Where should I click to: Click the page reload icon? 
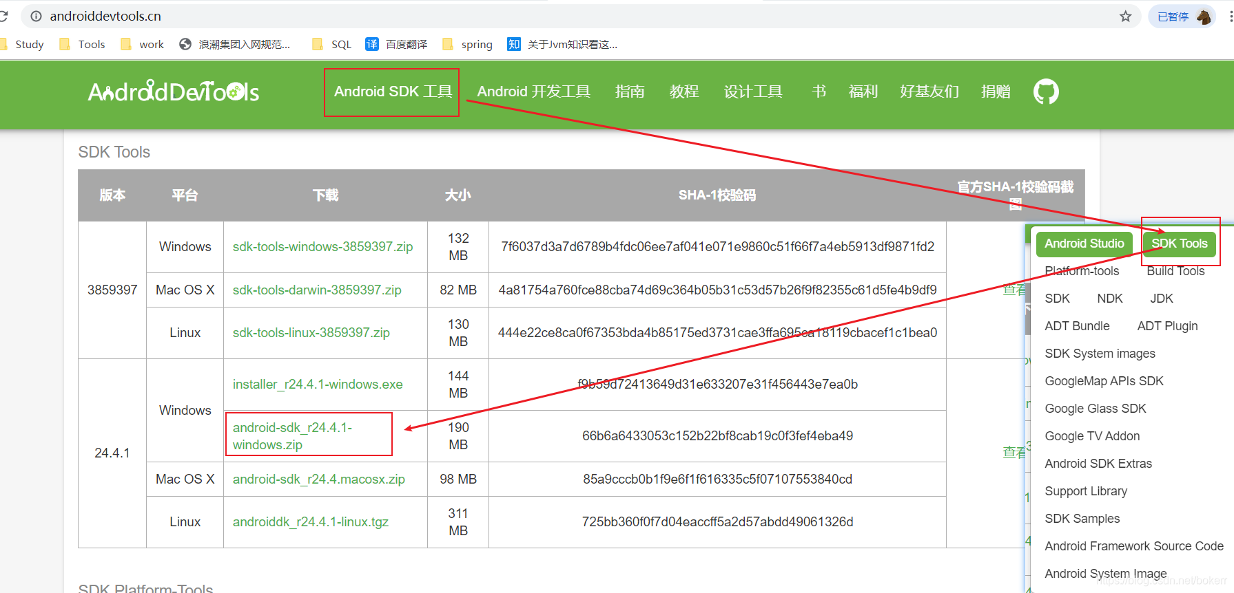(3, 16)
